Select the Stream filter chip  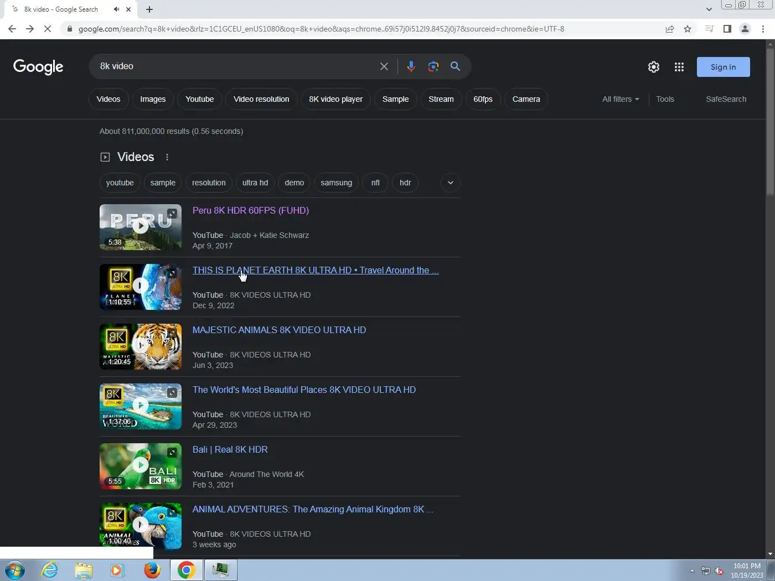point(441,99)
